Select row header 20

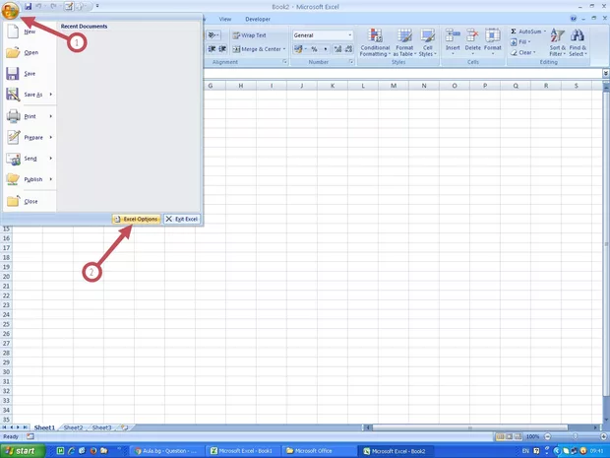pos(6,277)
